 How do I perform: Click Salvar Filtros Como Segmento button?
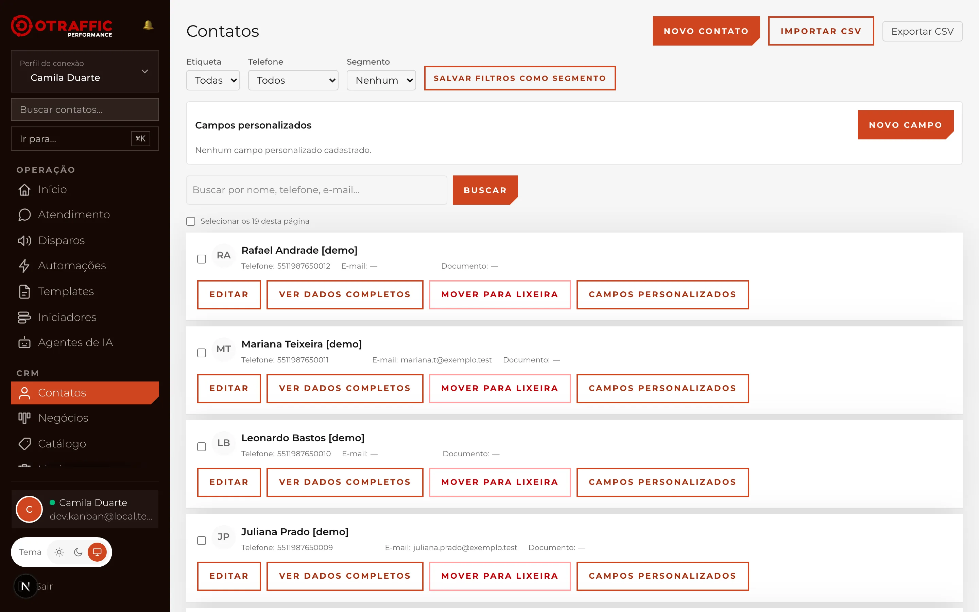click(520, 78)
